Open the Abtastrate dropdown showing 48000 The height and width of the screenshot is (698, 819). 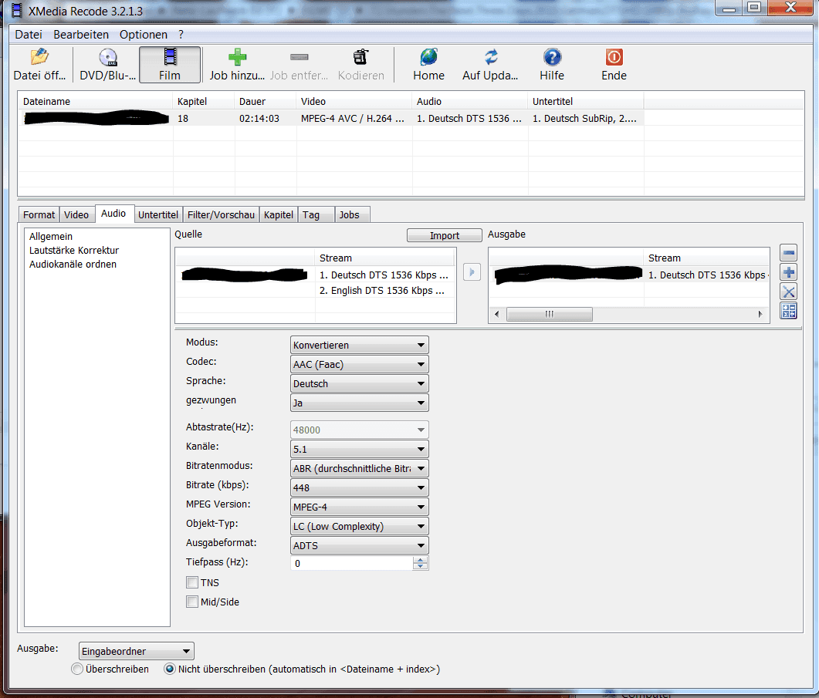pyautogui.click(x=360, y=430)
